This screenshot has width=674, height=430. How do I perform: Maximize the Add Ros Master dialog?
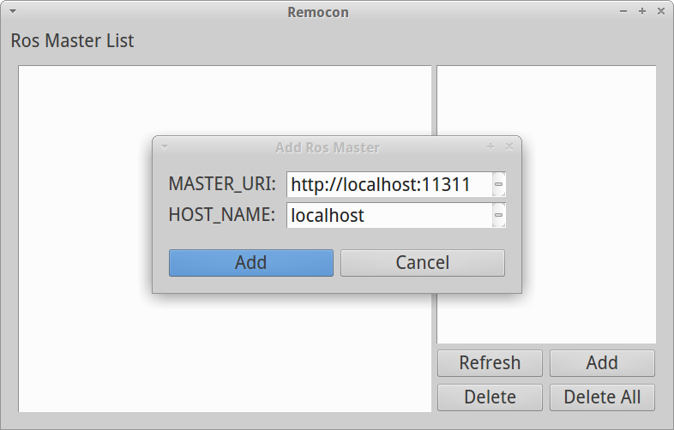coord(490,146)
